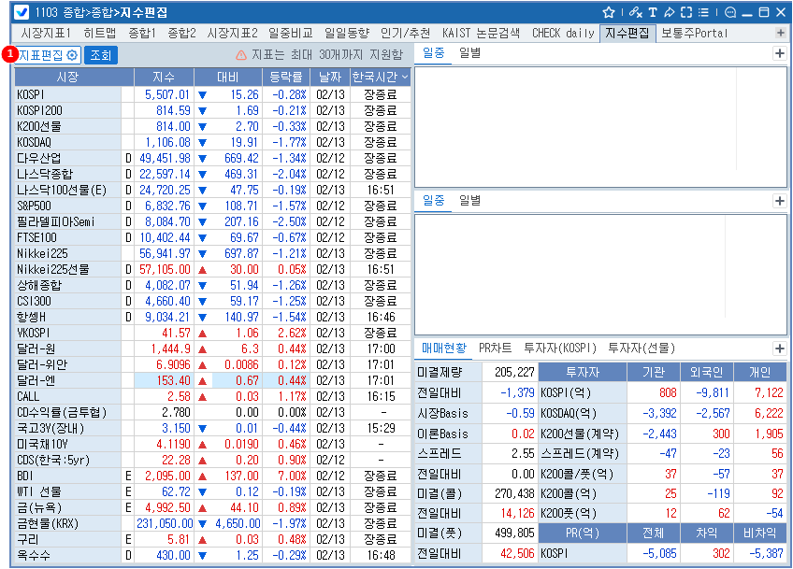This screenshot has width=793, height=569.
Task: Click the 조회 button
Action: click(102, 55)
